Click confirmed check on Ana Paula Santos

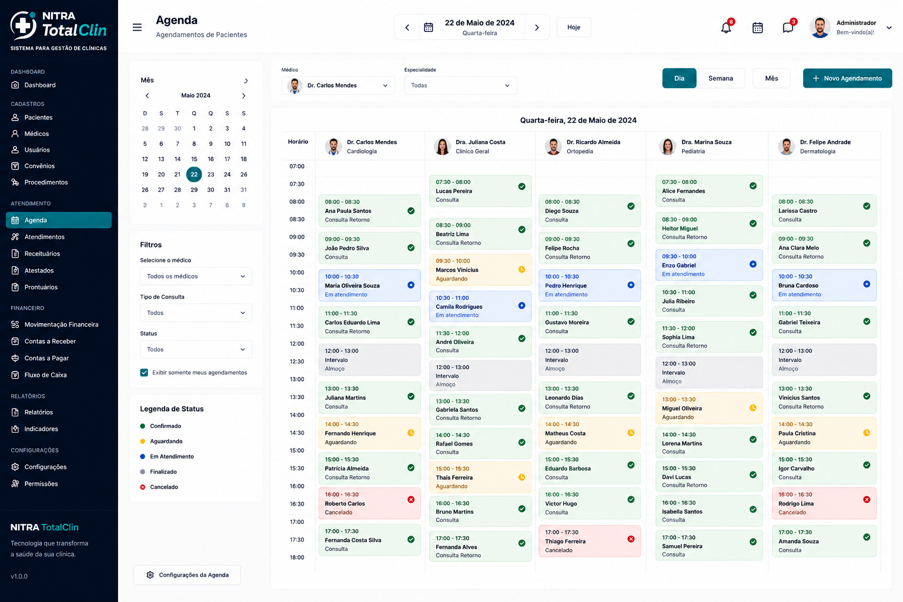click(411, 210)
